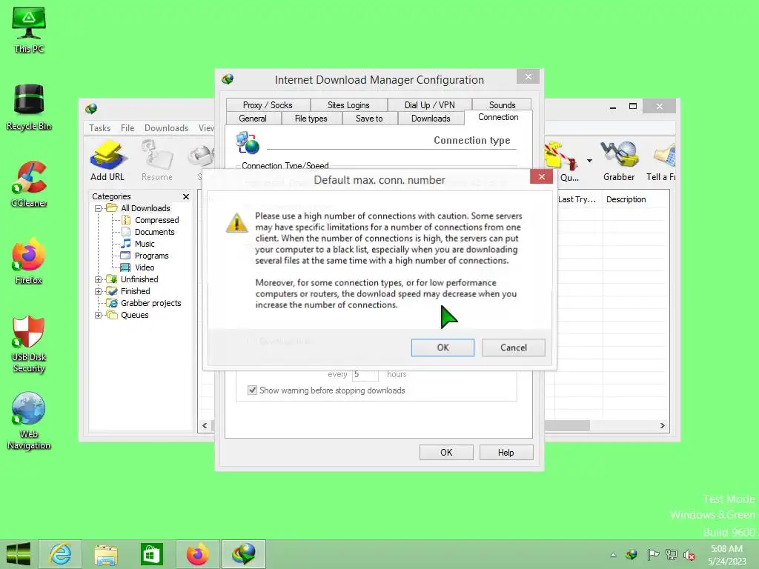
Task: Open USB Disk Security desktop icon
Action: click(29, 344)
